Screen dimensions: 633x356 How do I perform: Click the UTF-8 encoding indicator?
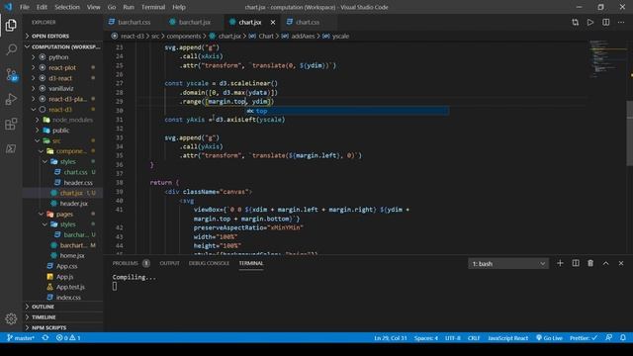click(453, 338)
